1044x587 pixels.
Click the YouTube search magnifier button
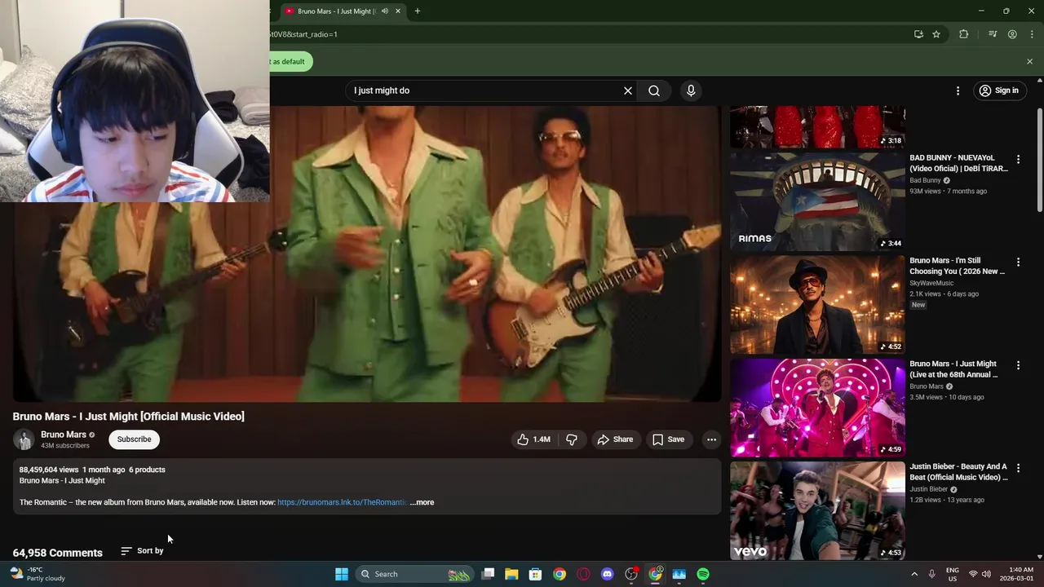[x=654, y=90]
